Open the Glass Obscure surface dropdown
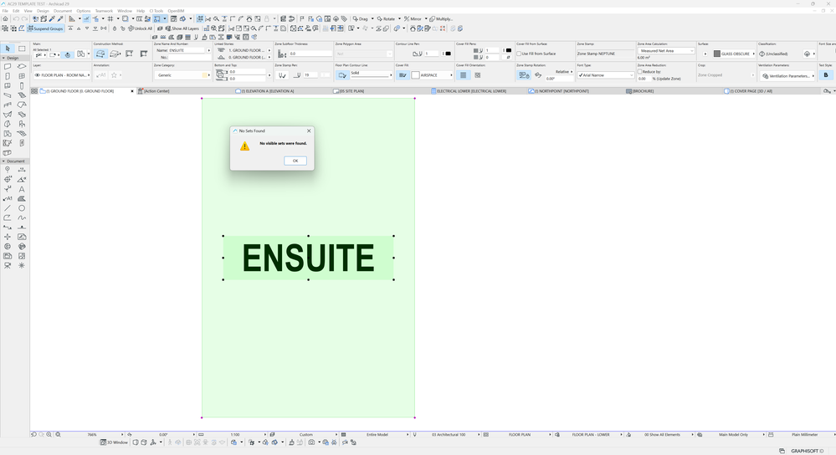 pos(734,54)
